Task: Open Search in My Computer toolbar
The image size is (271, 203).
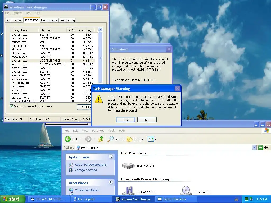Action: [x=115, y=139]
